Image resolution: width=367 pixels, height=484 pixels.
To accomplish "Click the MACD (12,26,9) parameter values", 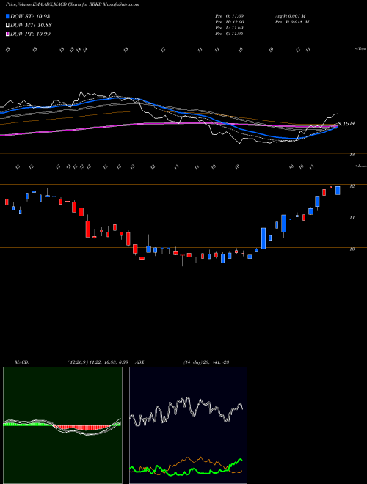I will 98,362.
